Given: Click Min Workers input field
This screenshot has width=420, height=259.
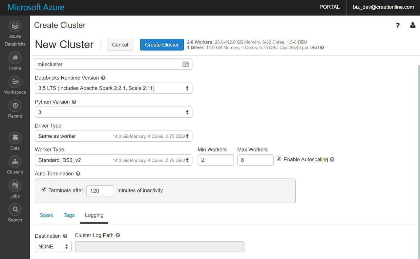Looking at the screenshot, I should 216,160.
